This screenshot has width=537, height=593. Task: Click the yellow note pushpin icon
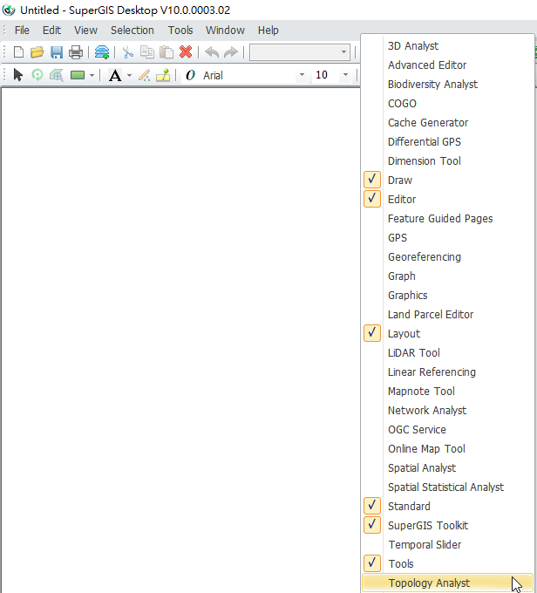[x=163, y=75]
